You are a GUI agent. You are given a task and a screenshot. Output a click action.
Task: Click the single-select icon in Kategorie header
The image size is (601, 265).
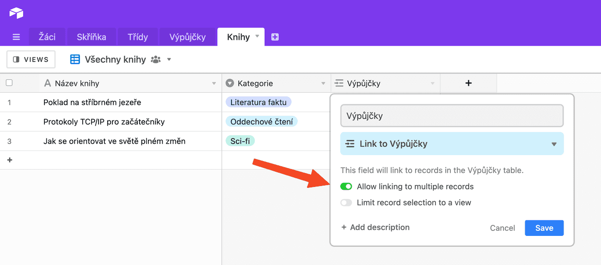tap(230, 83)
